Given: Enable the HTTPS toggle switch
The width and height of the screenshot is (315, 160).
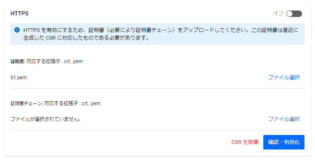Looking at the screenshot, I should coord(294,14).
